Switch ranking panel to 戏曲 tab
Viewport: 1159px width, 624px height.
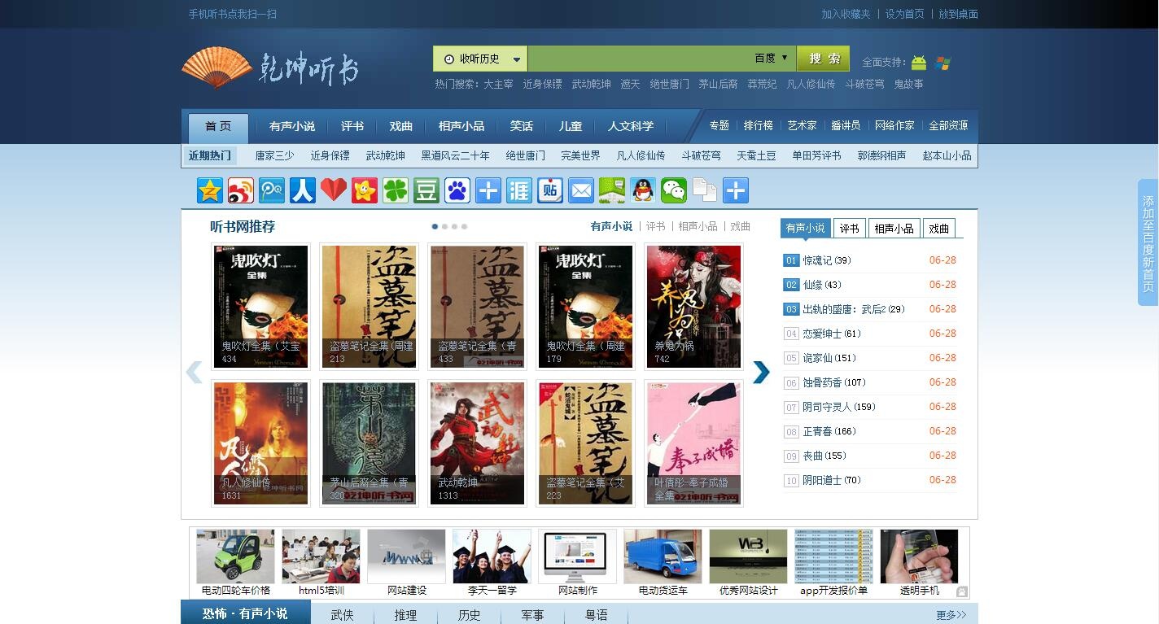click(x=939, y=229)
